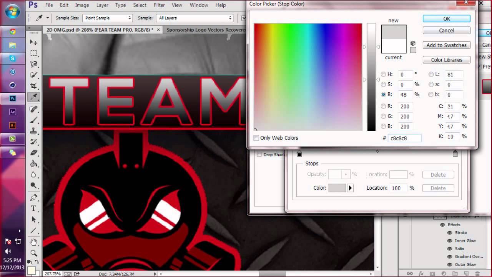The width and height of the screenshot is (492, 277).
Task: Click the arrow beside stop Color swatch
Action: (350, 188)
